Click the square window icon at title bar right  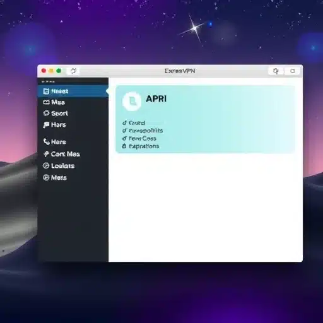coord(293,71)
